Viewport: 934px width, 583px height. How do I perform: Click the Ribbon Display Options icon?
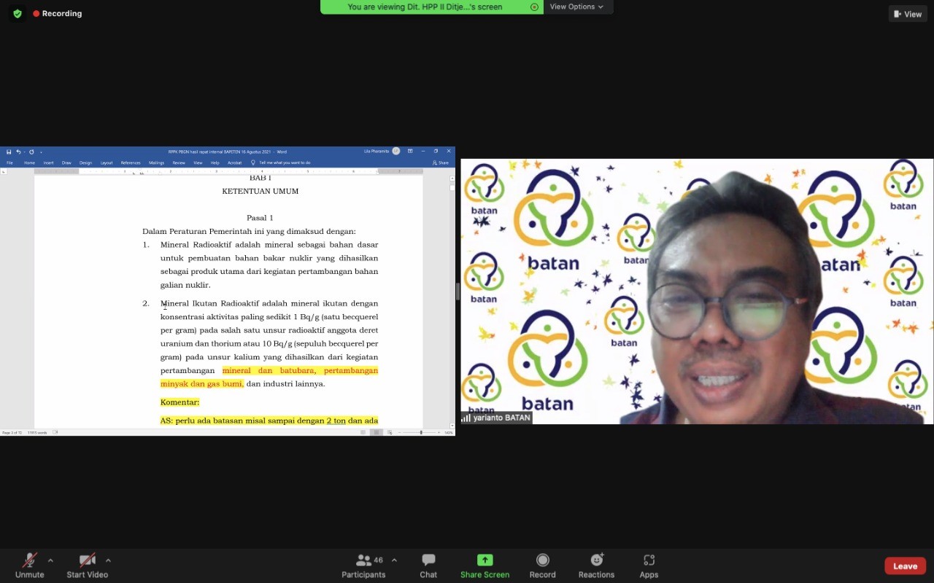[410, 151]
